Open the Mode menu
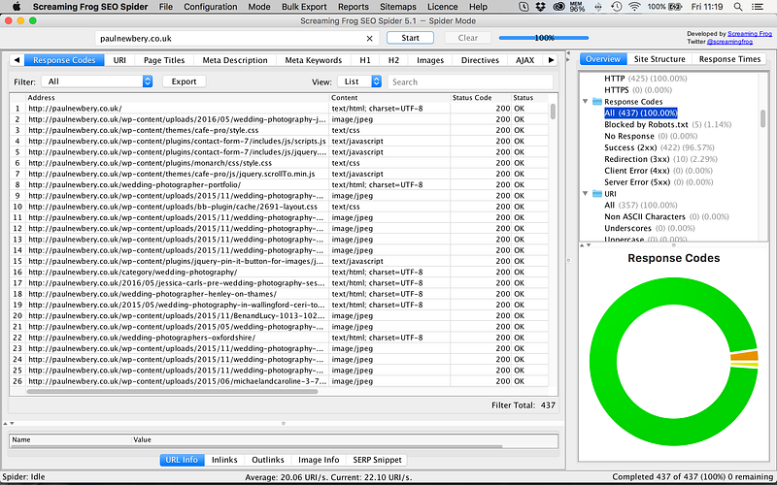 pyautogui.click(x=259, y=7)
